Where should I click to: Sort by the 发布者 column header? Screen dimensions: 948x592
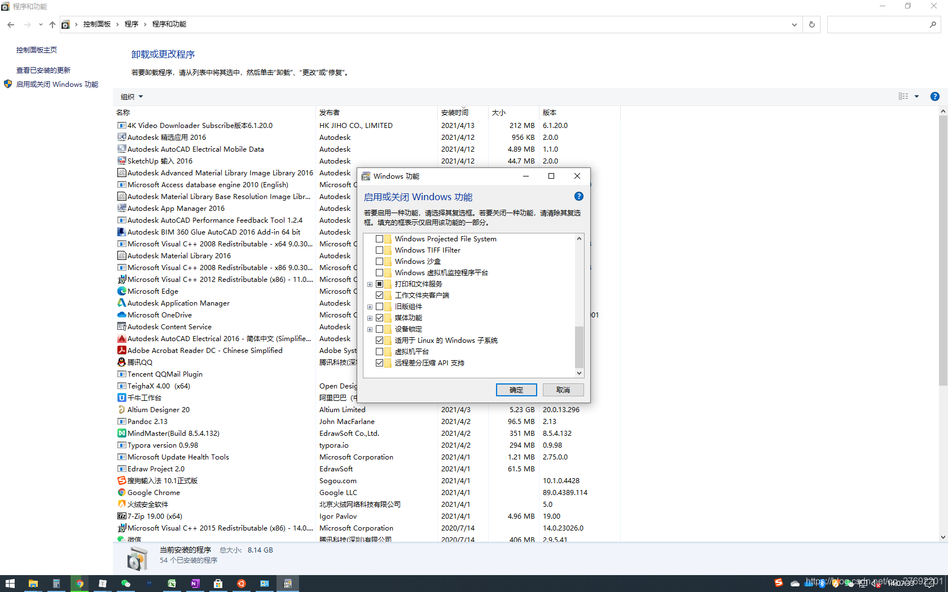pyautogui.click(x=376, y=112)
